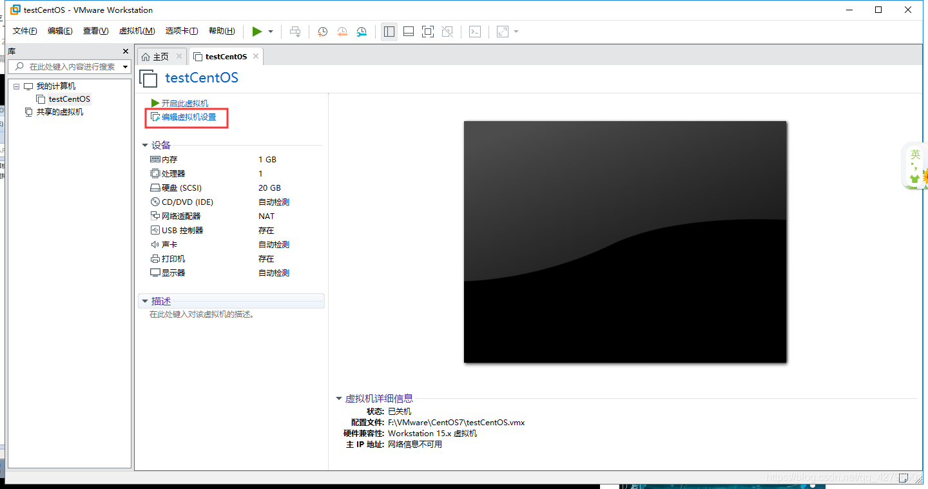Image resolution: width=928 pixels, height=489 pixels.
Task: Open the snapshot manager
Action: pos(362,31)
